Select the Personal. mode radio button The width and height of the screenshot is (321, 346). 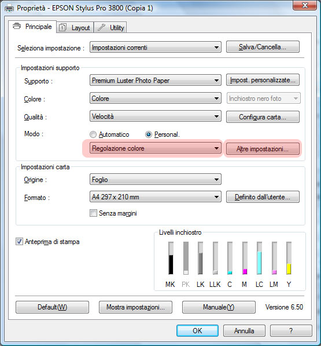coord(149,134)
